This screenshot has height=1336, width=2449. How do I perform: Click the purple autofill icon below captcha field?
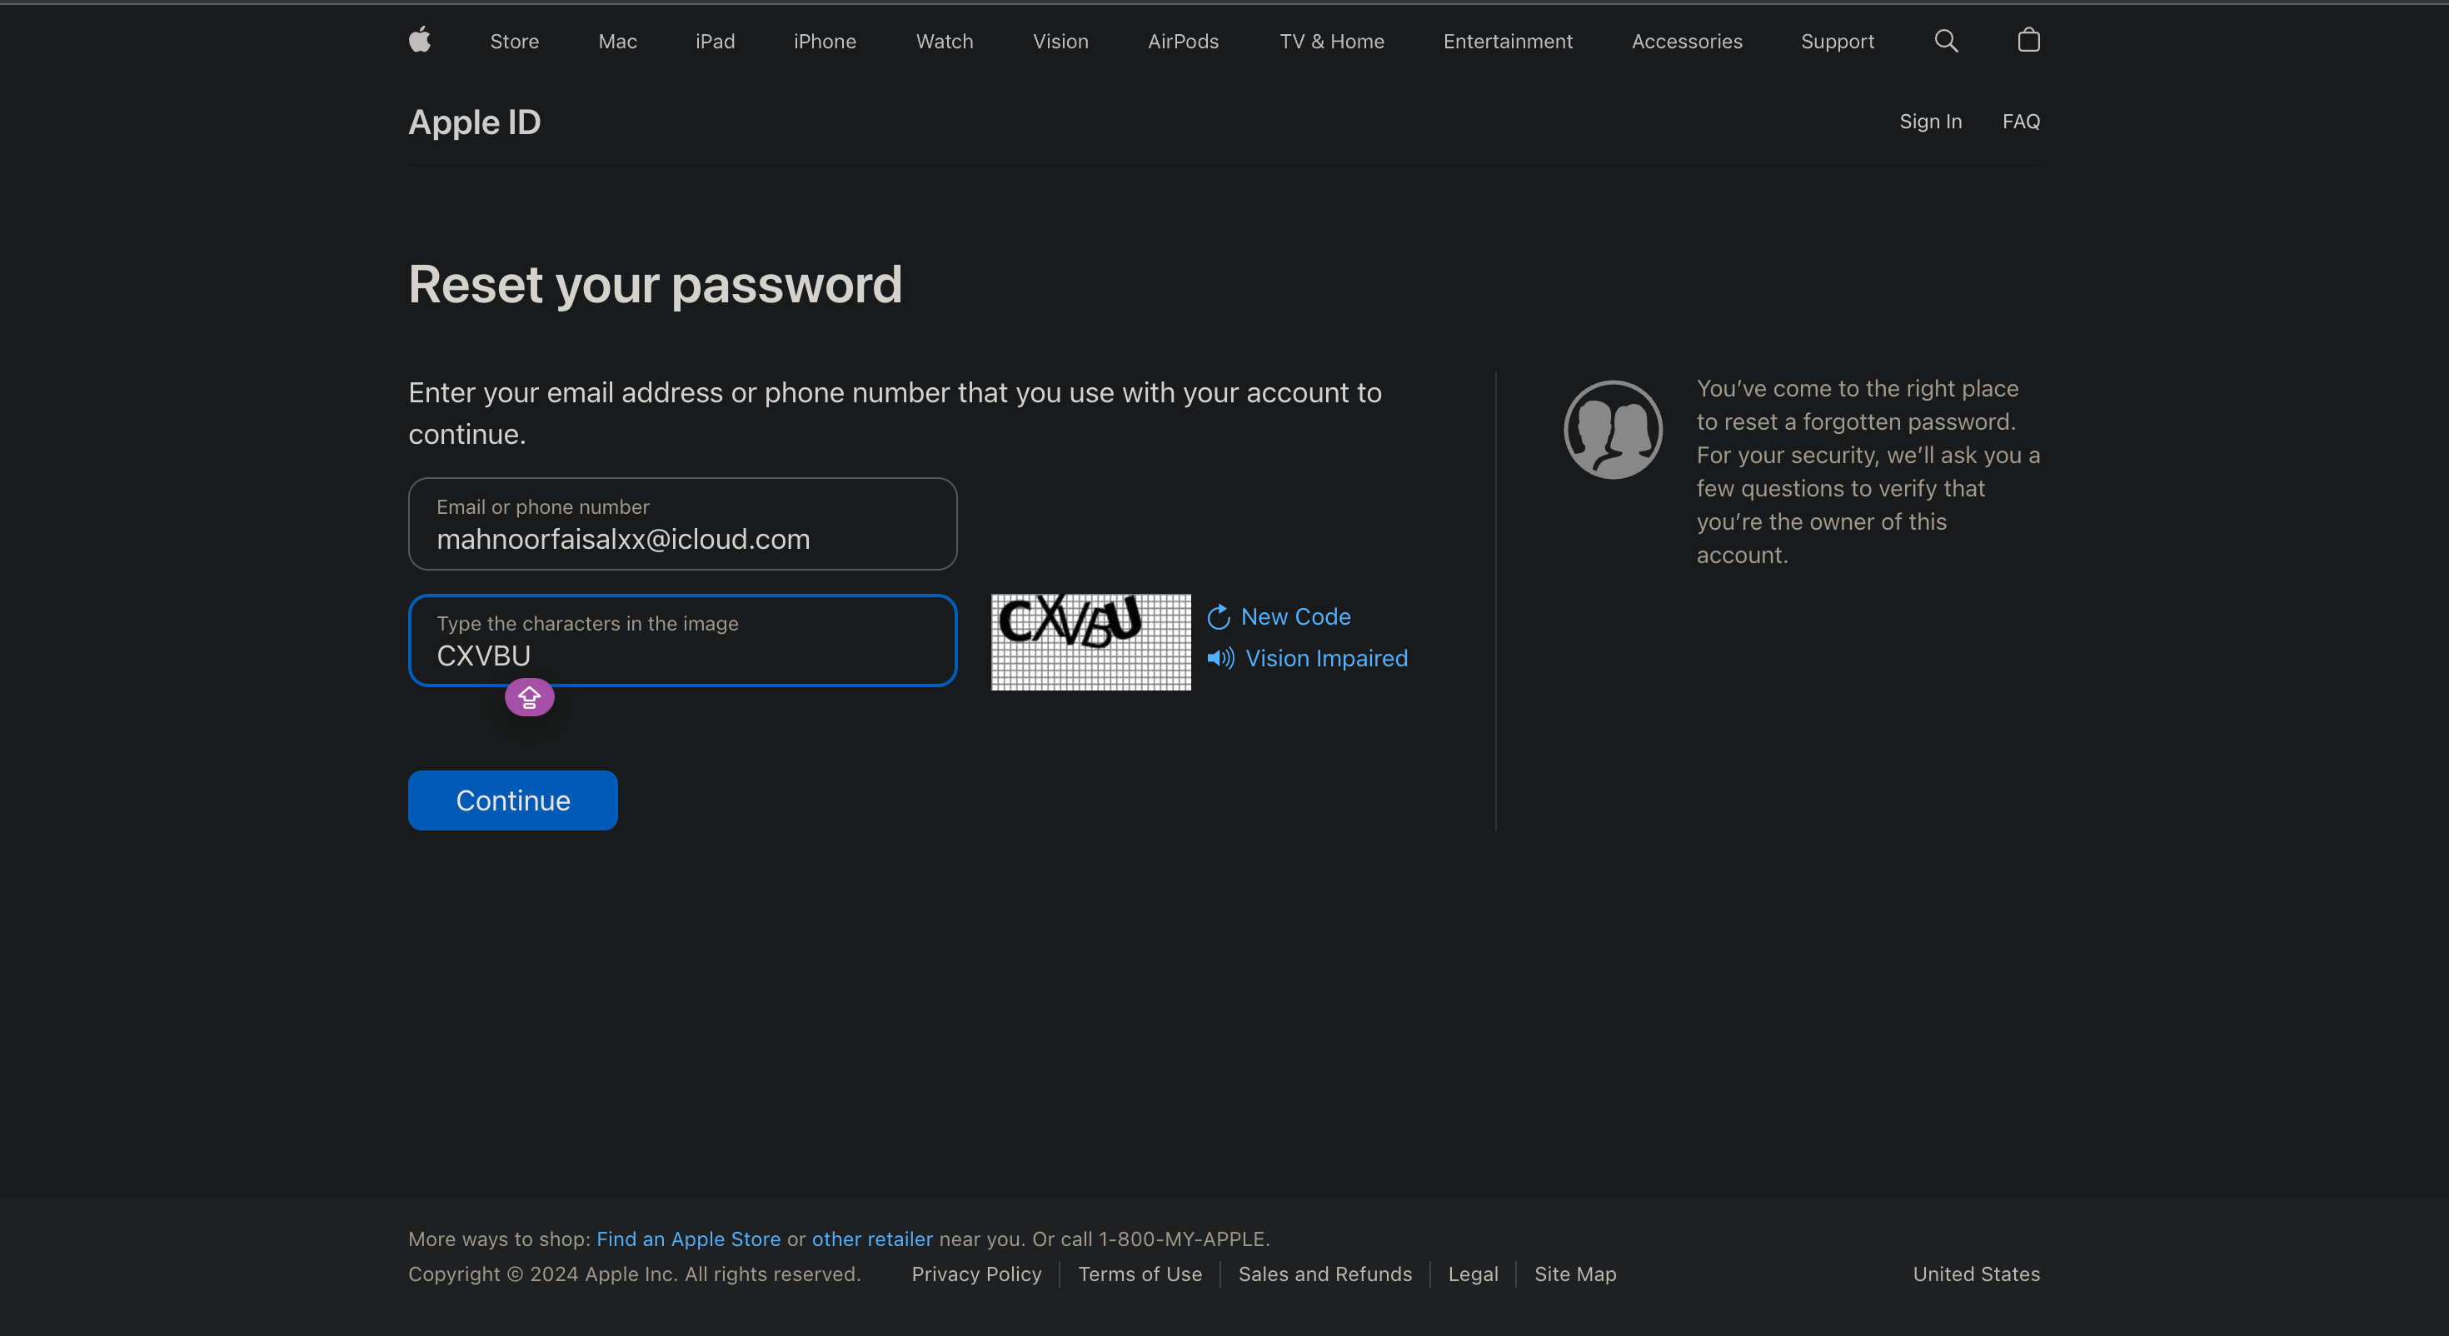click(x=529, y=697)
